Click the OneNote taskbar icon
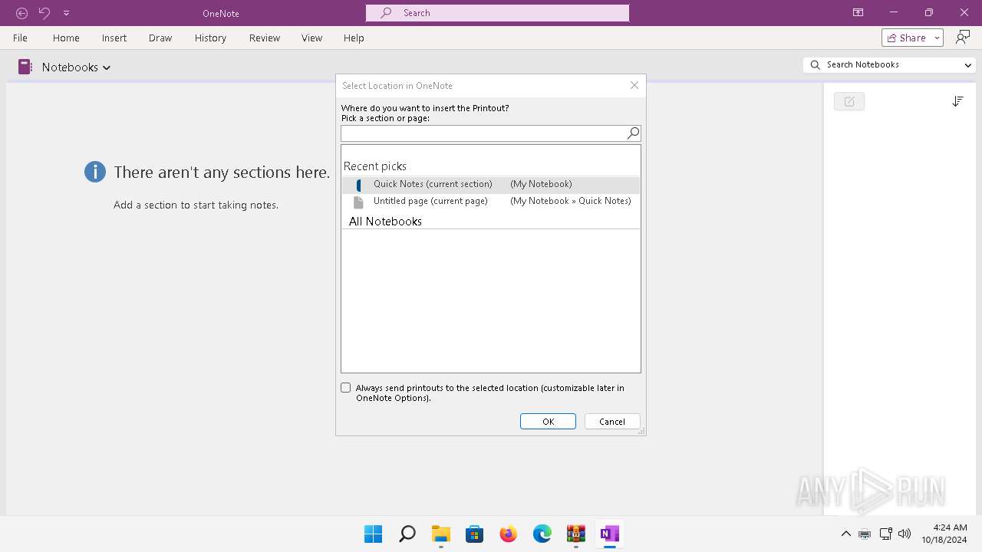982x552 pixels. click(610, 534)
